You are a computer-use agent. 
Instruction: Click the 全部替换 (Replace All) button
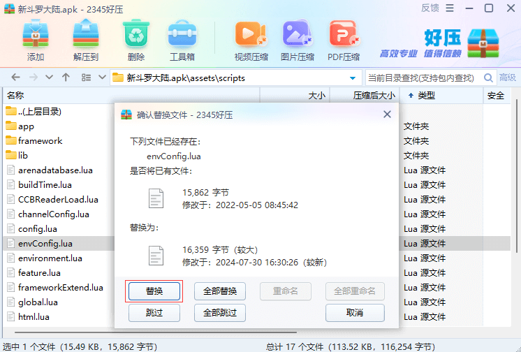[219, 291]
